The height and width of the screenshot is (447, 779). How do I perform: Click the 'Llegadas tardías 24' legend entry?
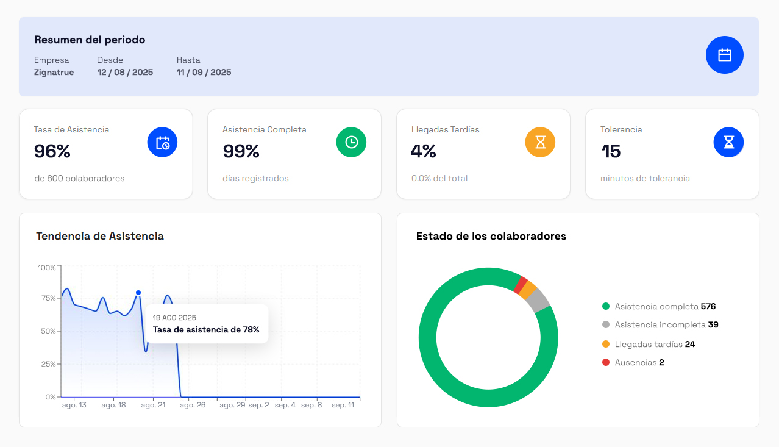pyautogui.click(x=649, y=344)
